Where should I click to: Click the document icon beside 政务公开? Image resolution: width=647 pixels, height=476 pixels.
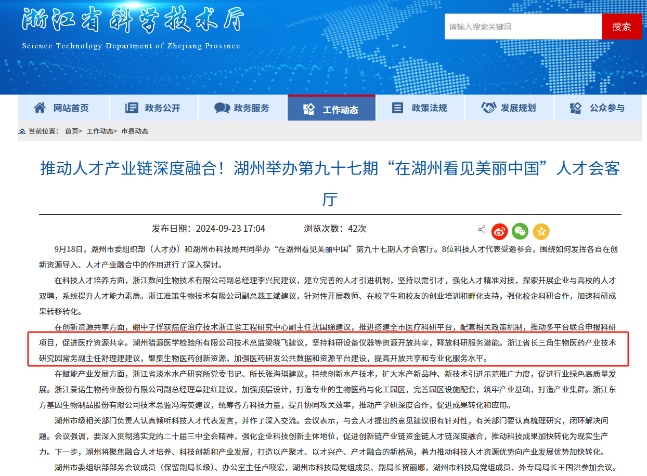pyautogui.click(x=132, y=108)
